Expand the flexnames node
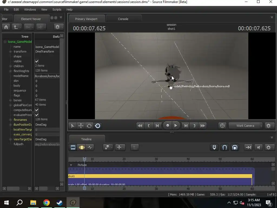 coord(11,120)
